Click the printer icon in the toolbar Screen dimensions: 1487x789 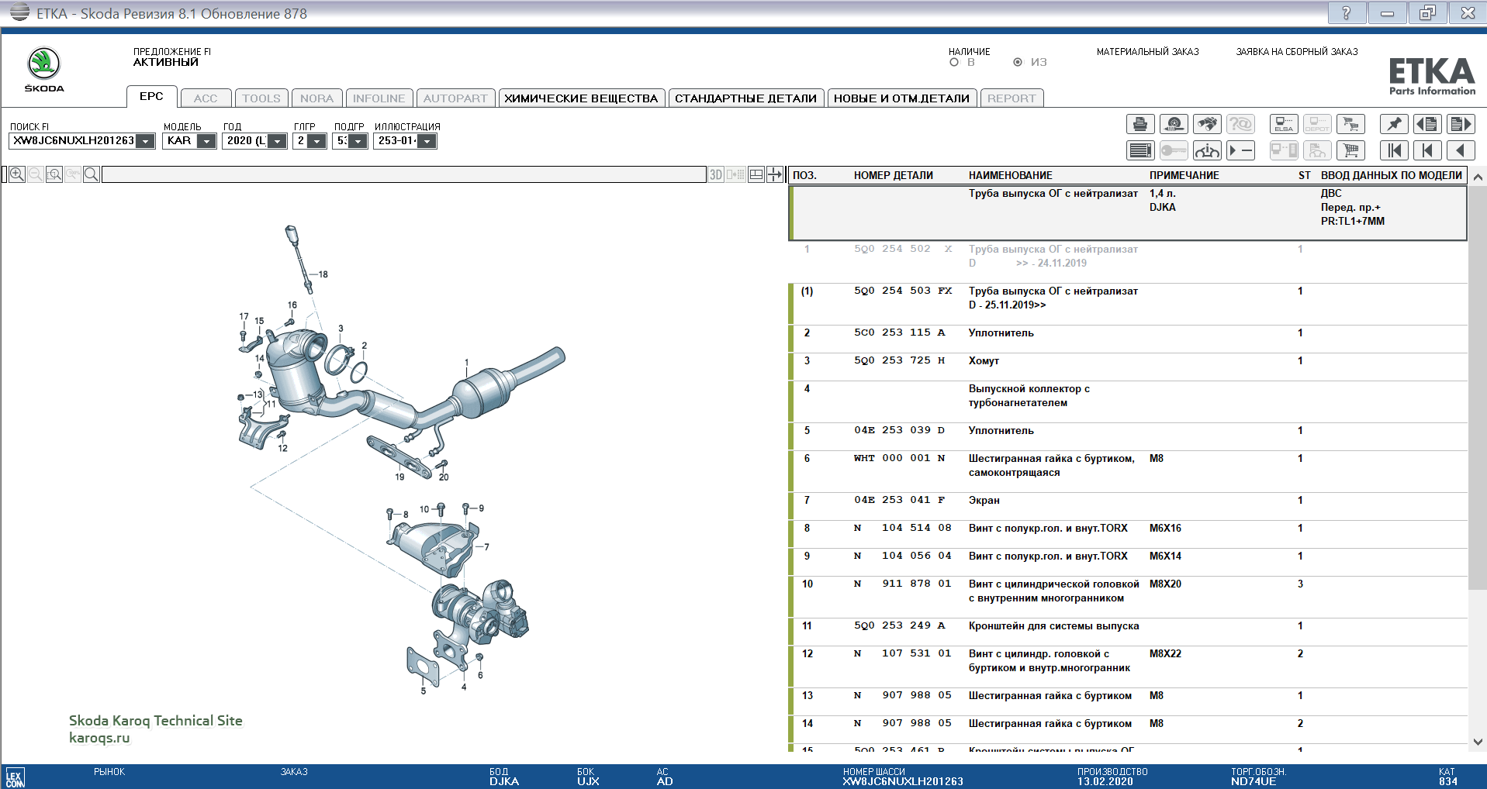tap(1139, 124)
